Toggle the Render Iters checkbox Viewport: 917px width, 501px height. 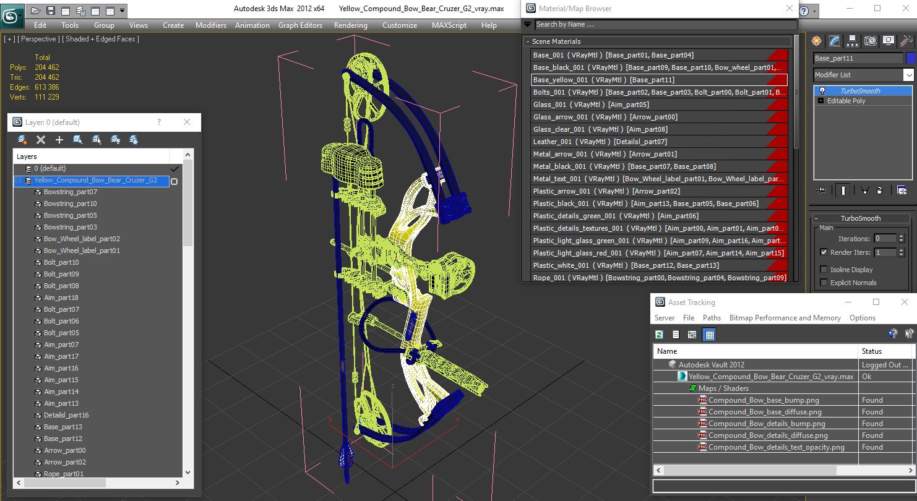pyautogui.click(x=824, y=252)
